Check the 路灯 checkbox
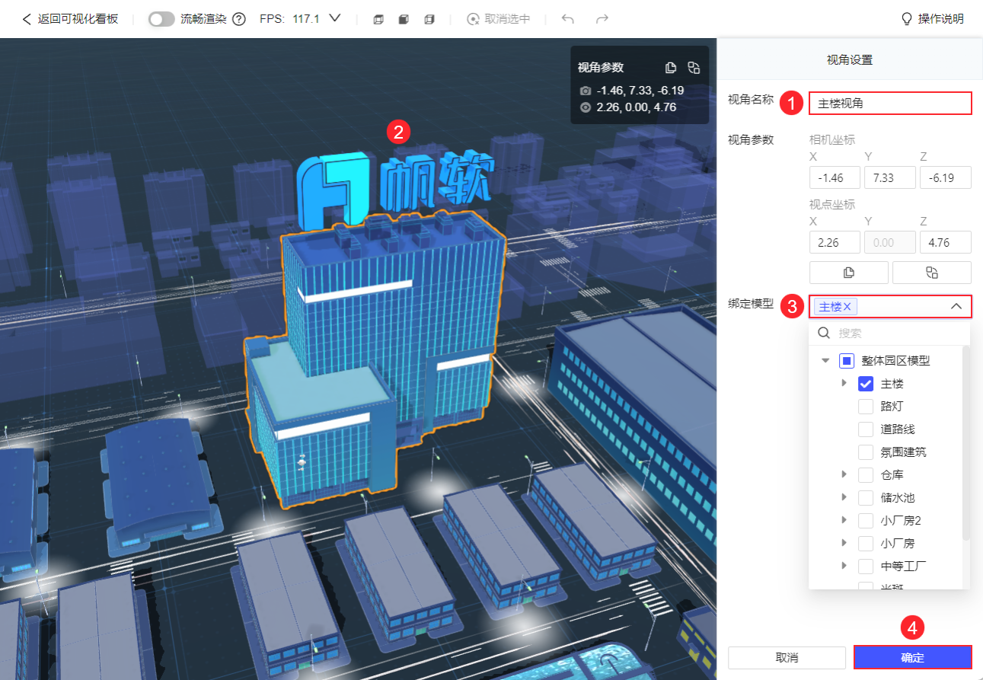 pos(866,407)
